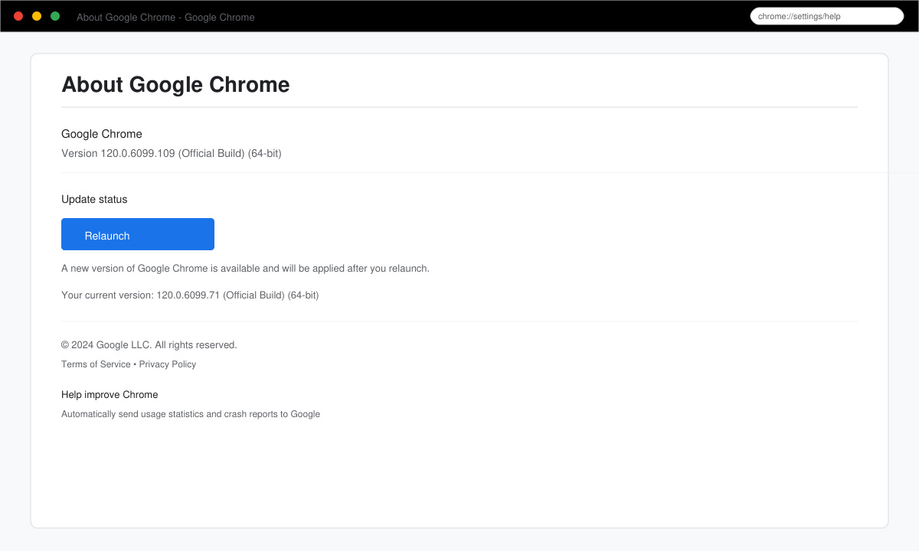The height and width of the screenshot is (551, 919).
Task: Click the Update status label
Action: [x=94, y=199]
